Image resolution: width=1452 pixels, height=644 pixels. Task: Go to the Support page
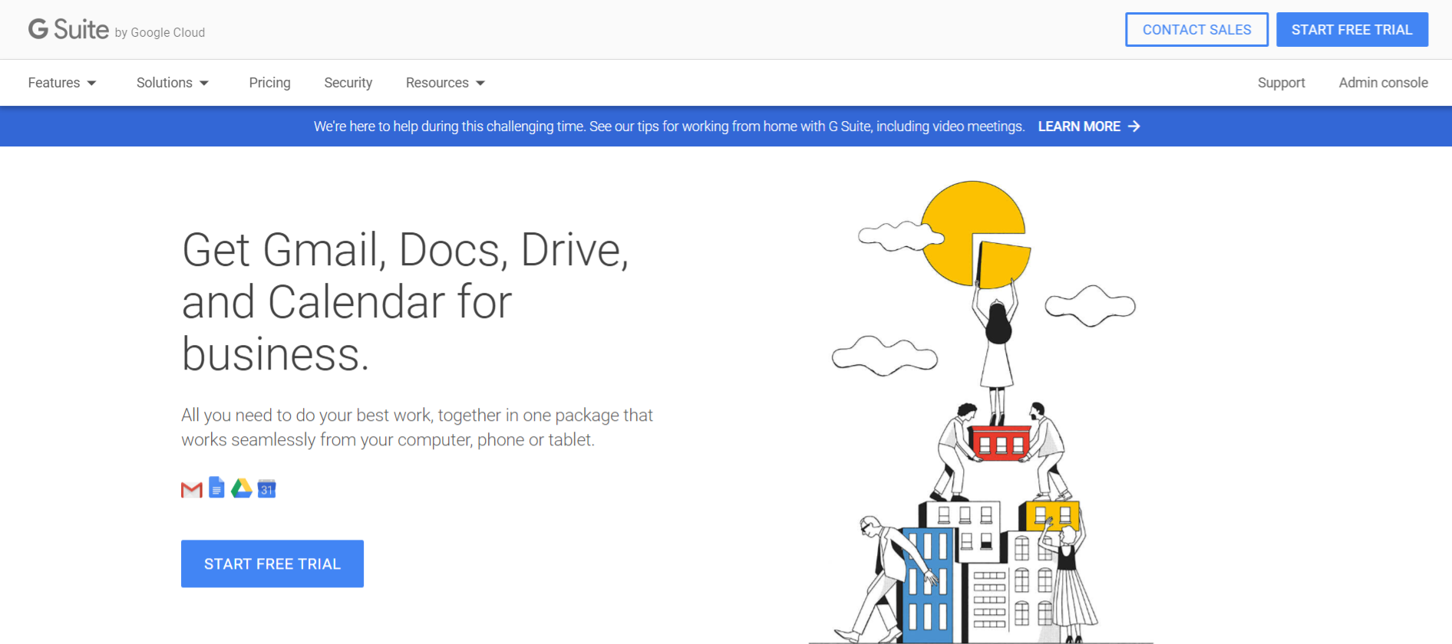pyautogui.click(x=1282, y=83)
